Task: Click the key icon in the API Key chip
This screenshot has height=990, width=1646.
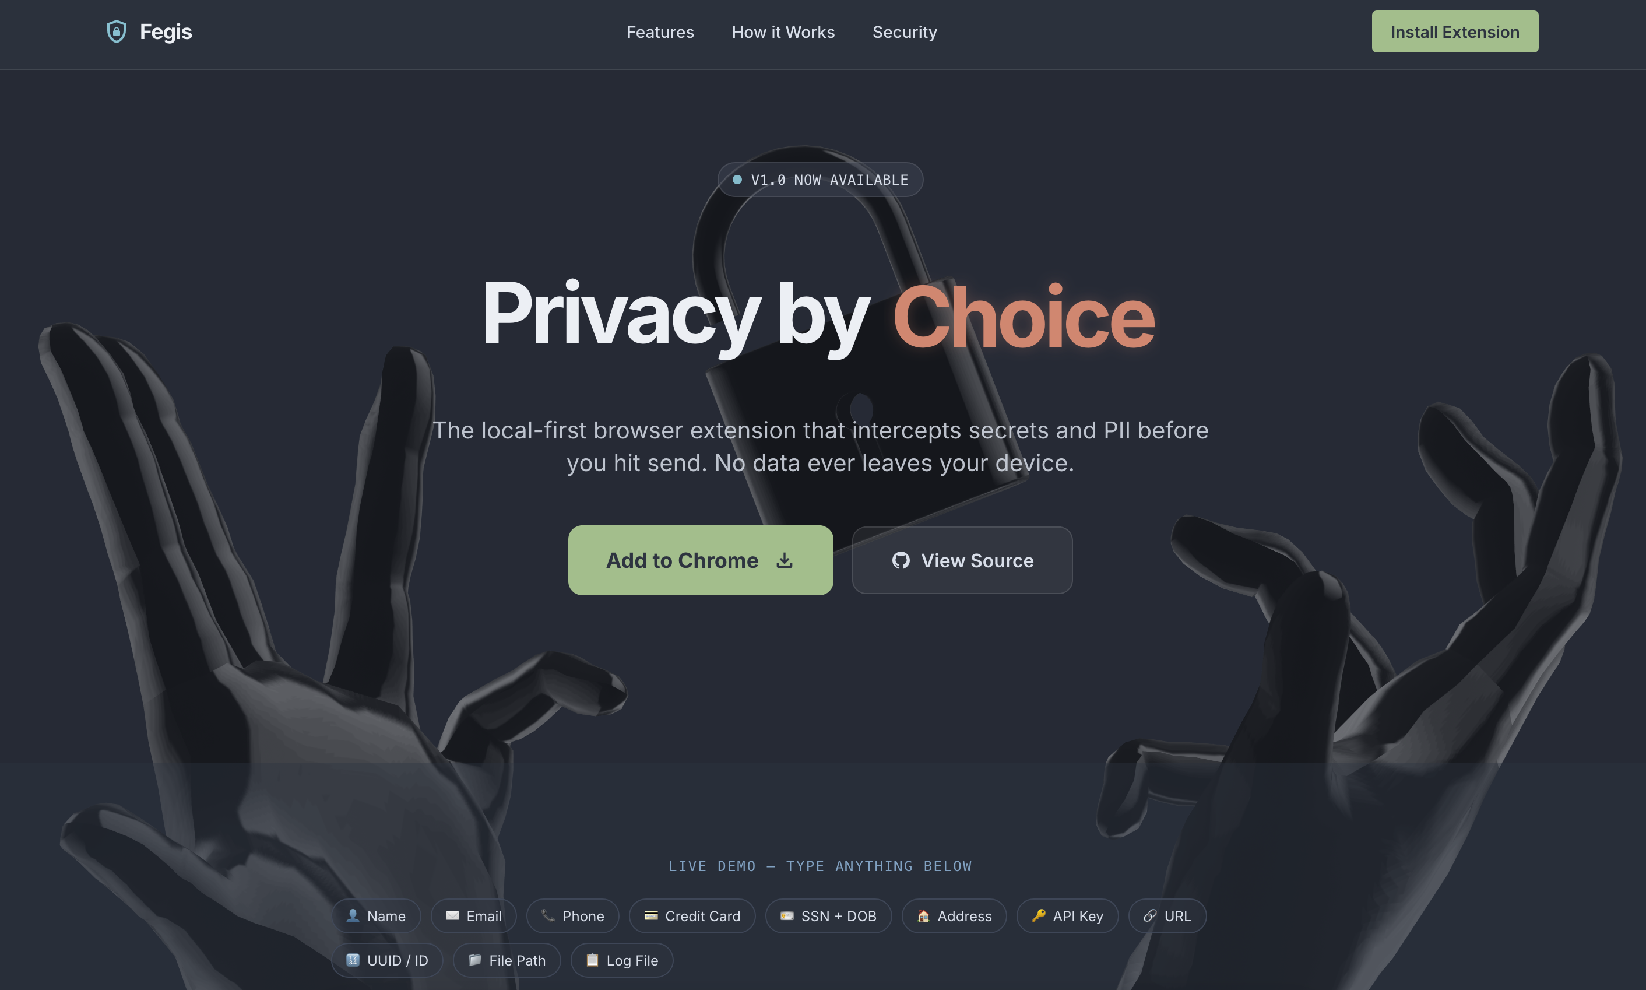Action: 1039,915
